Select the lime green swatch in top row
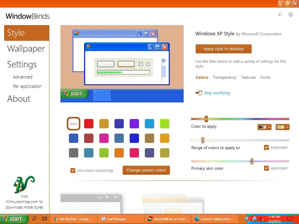 pos(165,124)
